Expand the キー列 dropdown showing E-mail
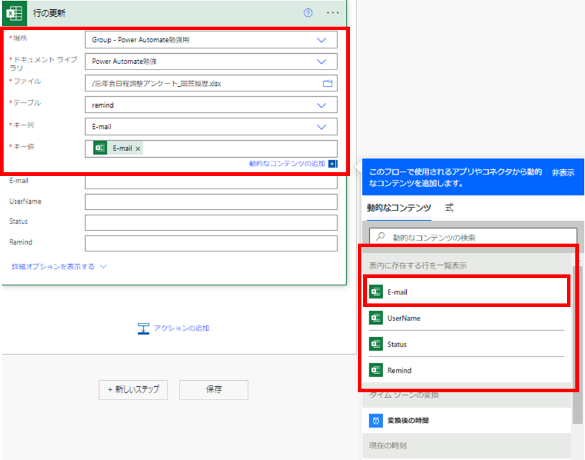Viewport: 585px width, 460px height. [322, 127]
